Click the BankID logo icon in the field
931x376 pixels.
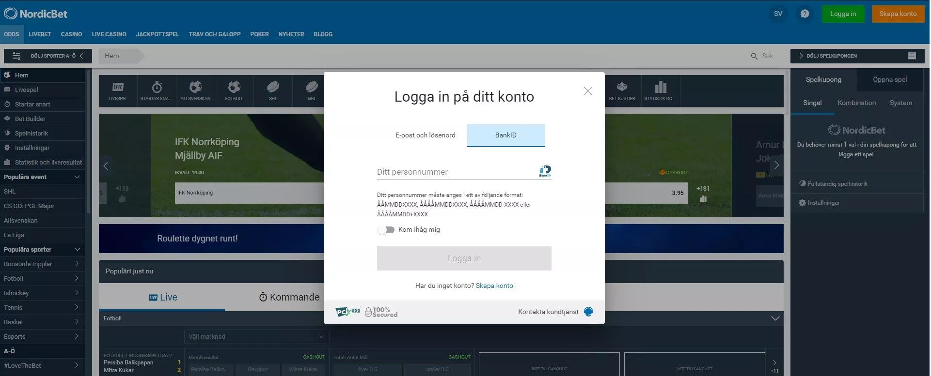coord(545,171)
